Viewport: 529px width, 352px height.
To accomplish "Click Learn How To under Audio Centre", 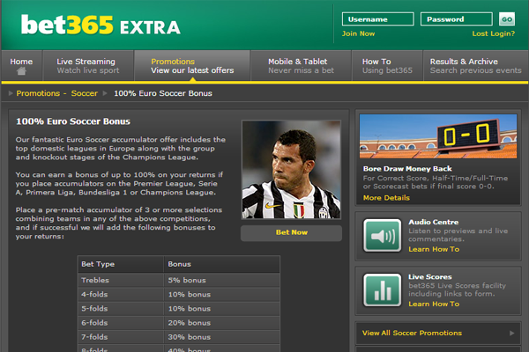I will pyautogui.click(x=434, y=249).
